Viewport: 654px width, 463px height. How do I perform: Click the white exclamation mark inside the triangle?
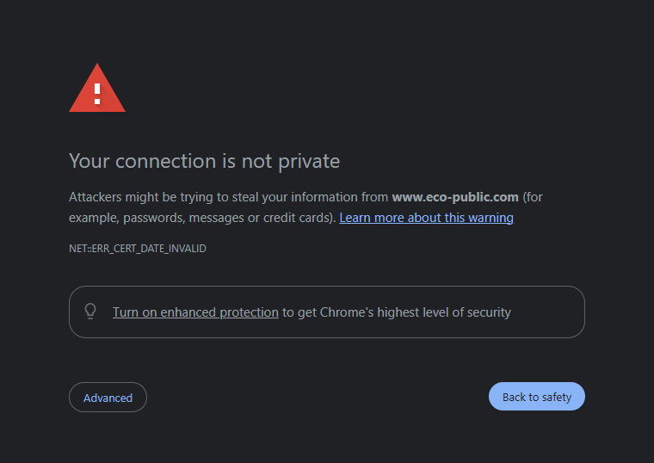pos(97,91)
